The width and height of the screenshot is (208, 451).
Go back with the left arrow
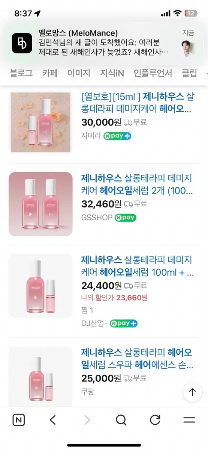[x=53, y=420]
